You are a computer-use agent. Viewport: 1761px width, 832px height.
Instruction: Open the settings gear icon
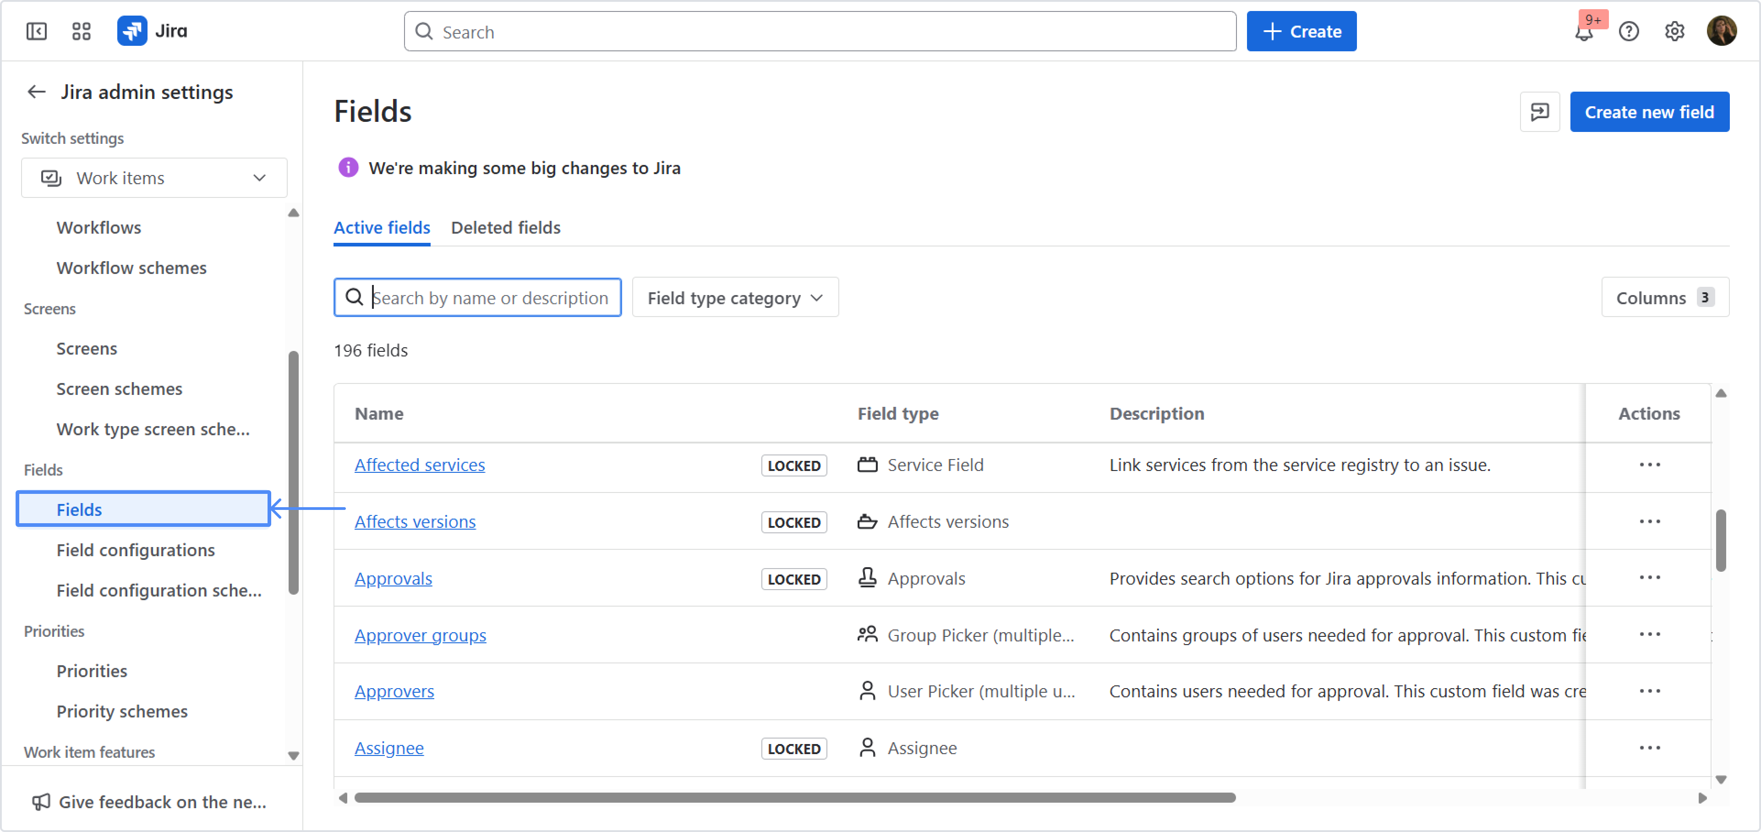coord(1674,32)
